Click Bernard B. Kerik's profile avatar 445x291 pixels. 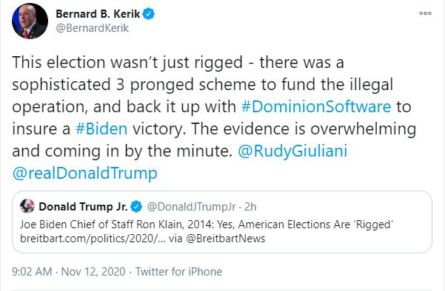tap(30, 21)
